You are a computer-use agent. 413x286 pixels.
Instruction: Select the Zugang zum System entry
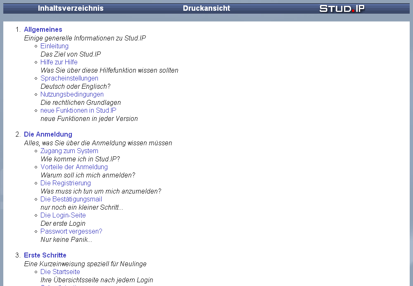(x=69, y=151)
